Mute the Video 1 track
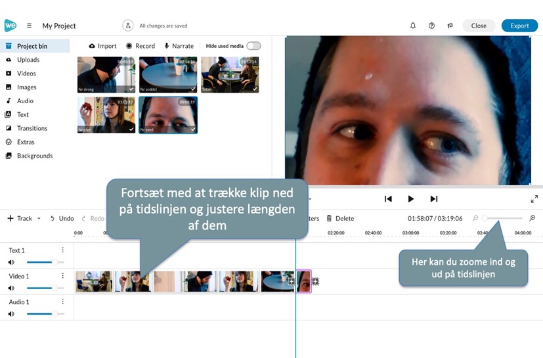Image resolution: width=543 pixels, height=358 pixels. tap(11, 288)
